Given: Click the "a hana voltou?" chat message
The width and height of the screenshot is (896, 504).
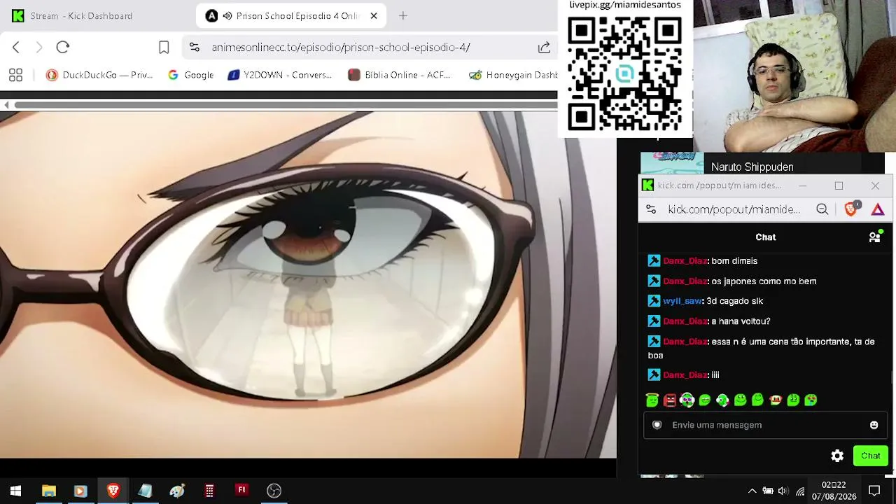Looking at the screenshot, I should click(741, 321).
